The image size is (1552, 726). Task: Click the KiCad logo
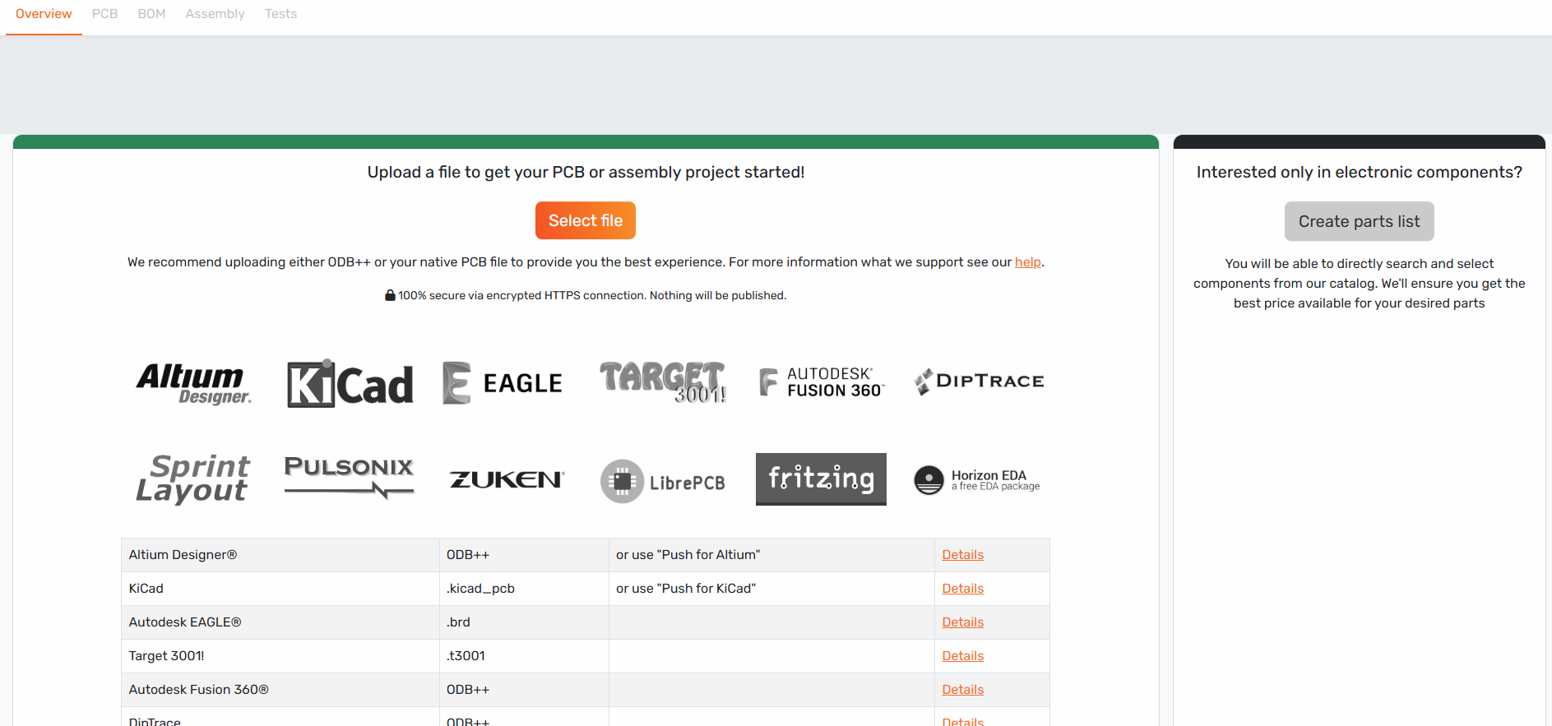350,384
